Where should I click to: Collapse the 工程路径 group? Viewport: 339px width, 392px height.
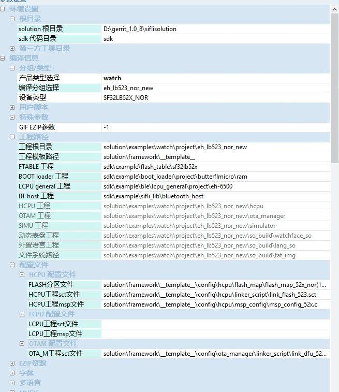(12, 137)
